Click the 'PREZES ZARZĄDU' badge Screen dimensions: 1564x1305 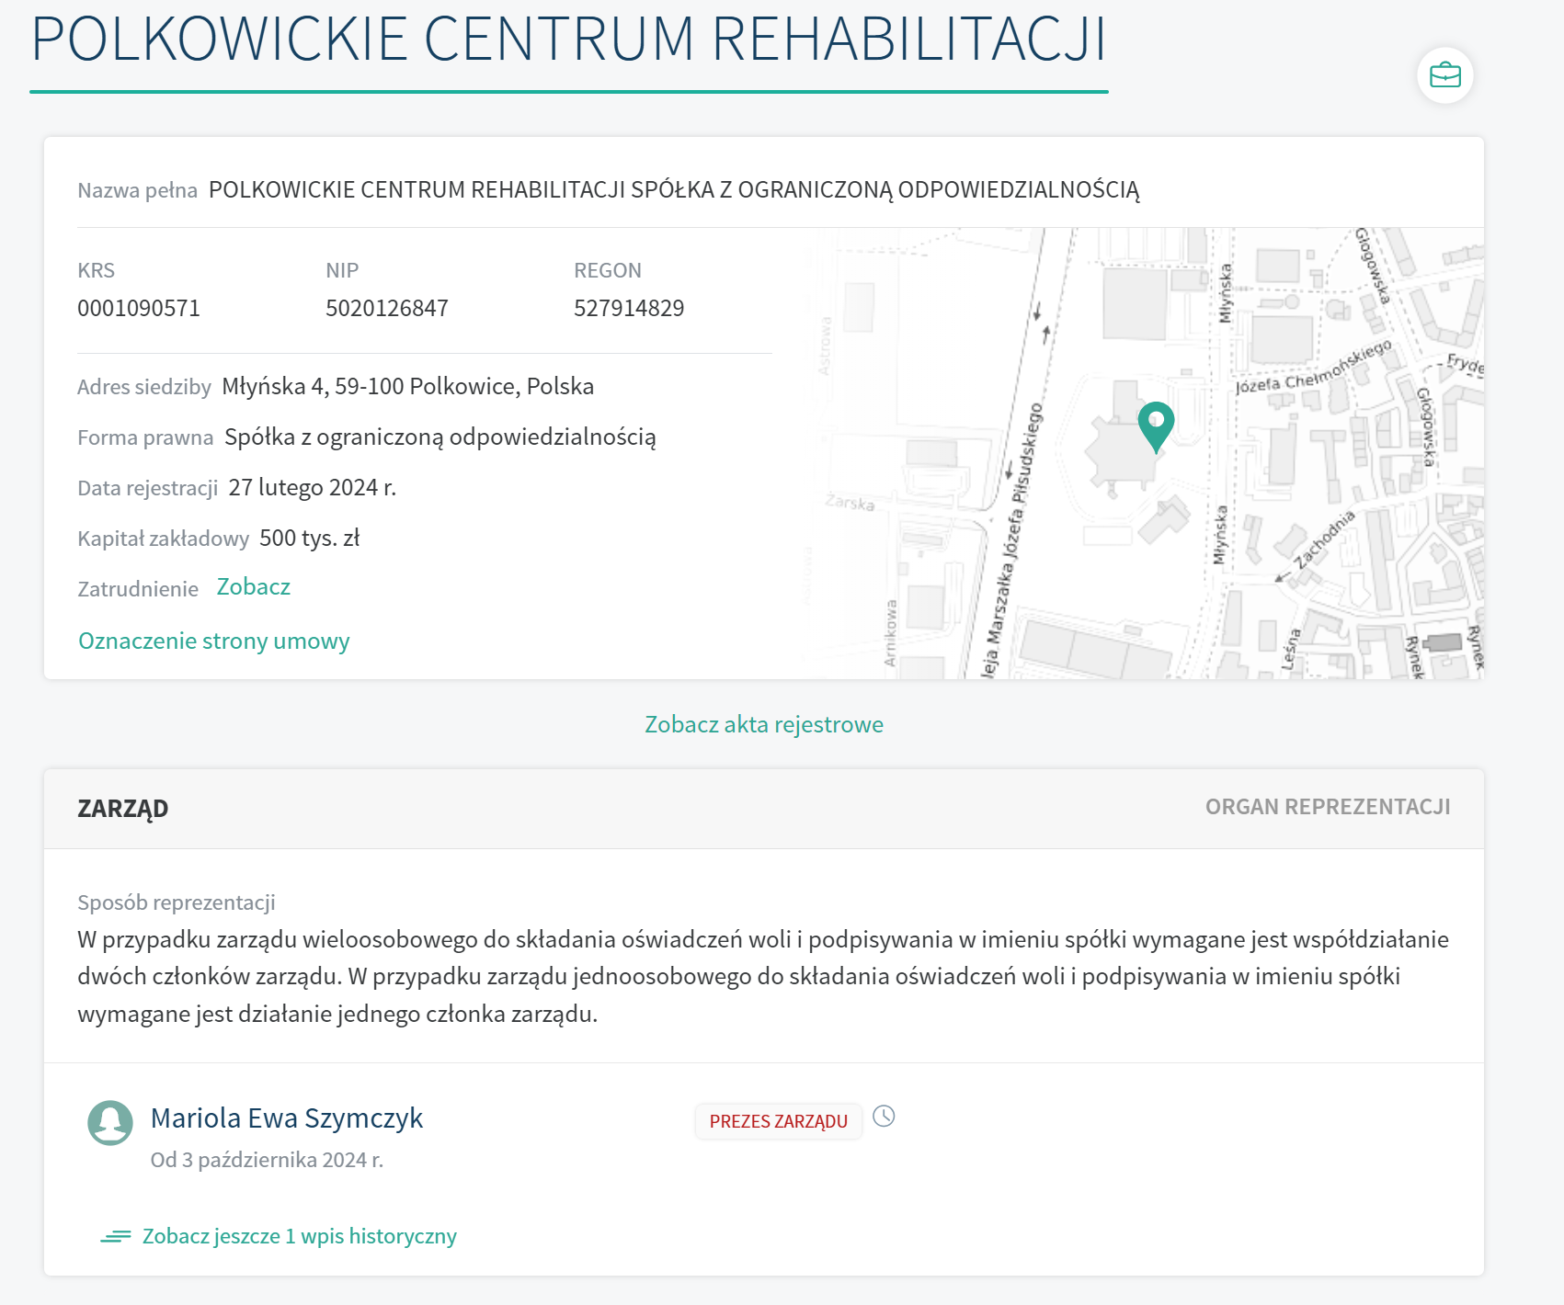(778, 1121)
